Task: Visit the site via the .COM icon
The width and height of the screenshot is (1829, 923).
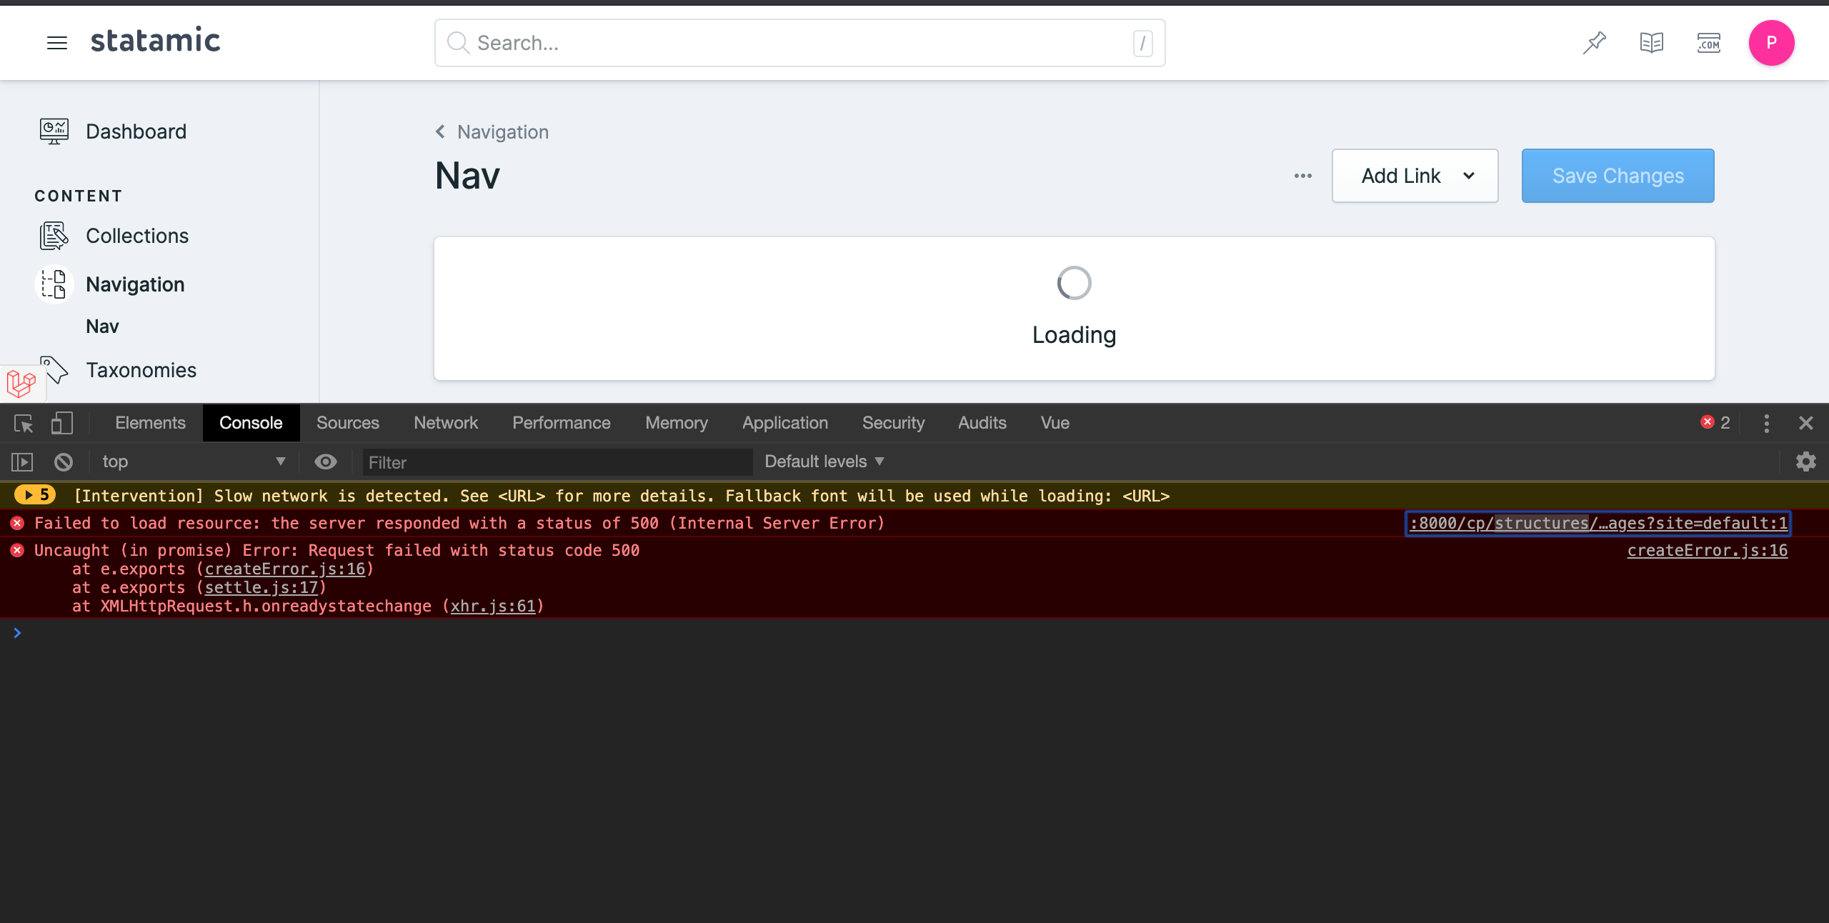Action: 1709,43
